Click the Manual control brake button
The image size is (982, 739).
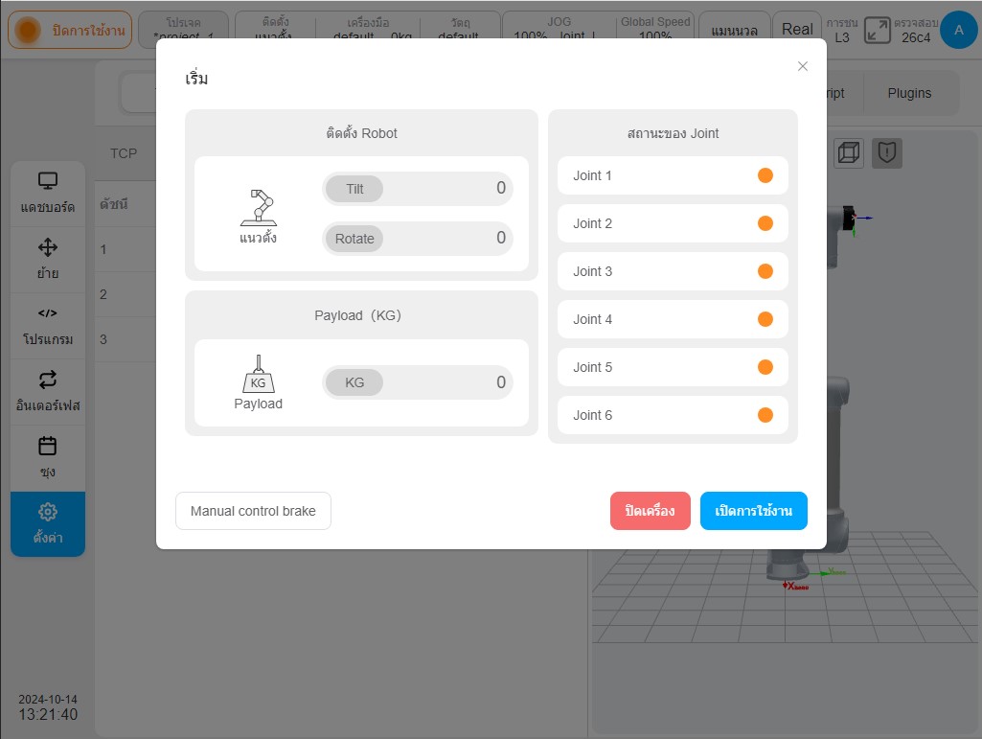tap(253, 511)
